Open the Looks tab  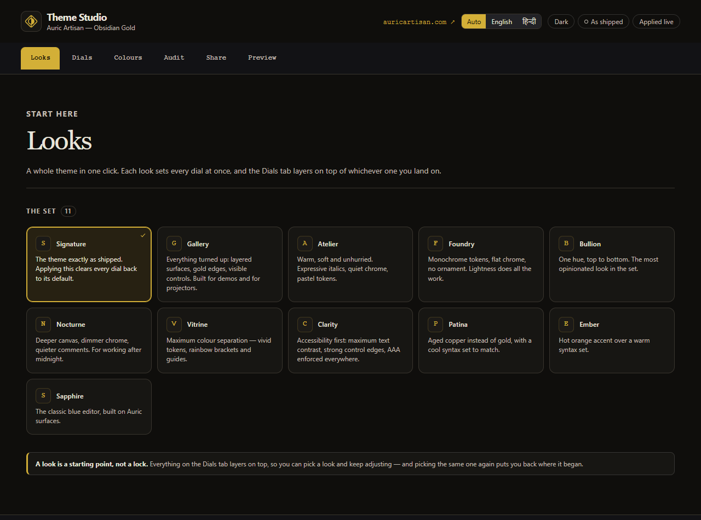point(41,58)
